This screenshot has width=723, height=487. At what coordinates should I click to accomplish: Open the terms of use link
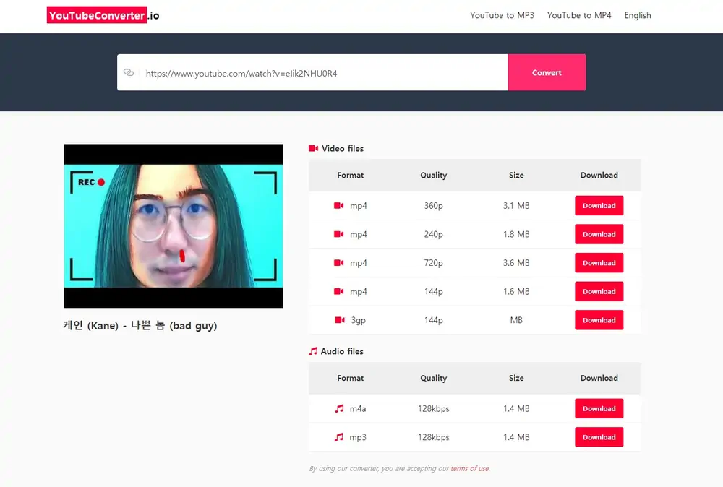(x=469, y=468)
